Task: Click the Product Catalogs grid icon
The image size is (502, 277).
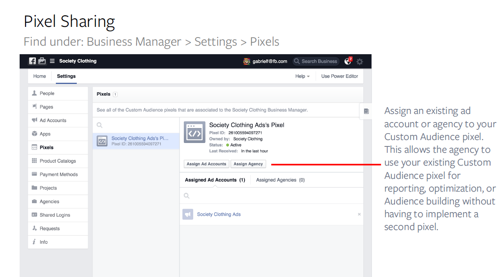Action: click(34, 160)
